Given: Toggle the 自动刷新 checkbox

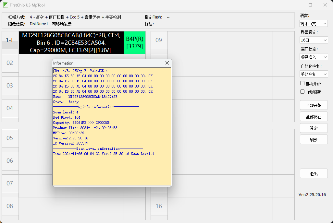Looking at the screenshot, I should [302, 92].
